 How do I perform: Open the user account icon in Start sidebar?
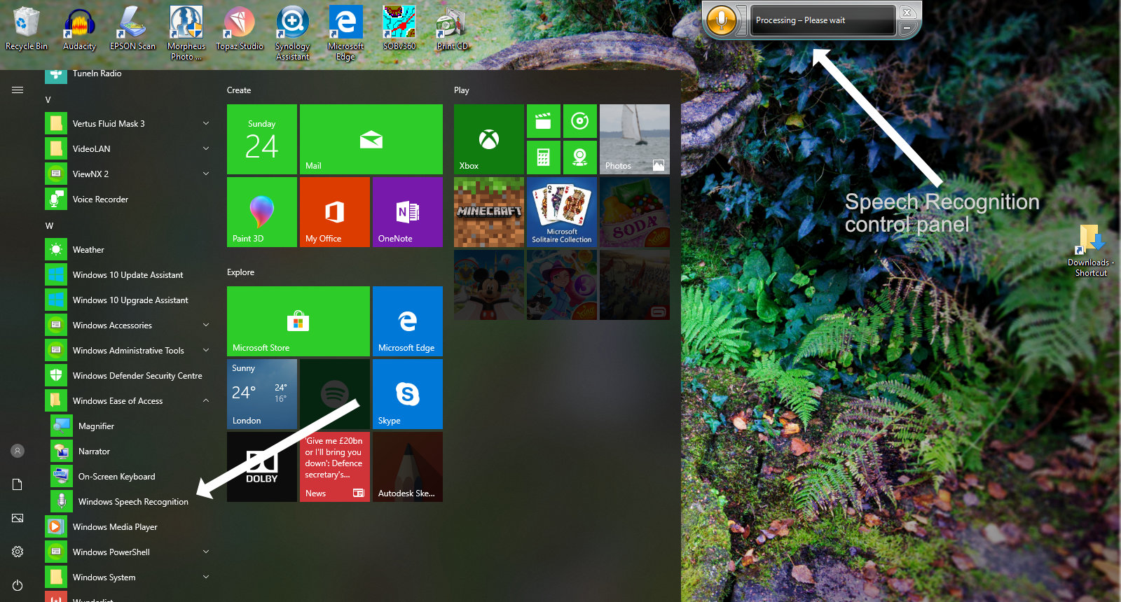coord(18,451)
